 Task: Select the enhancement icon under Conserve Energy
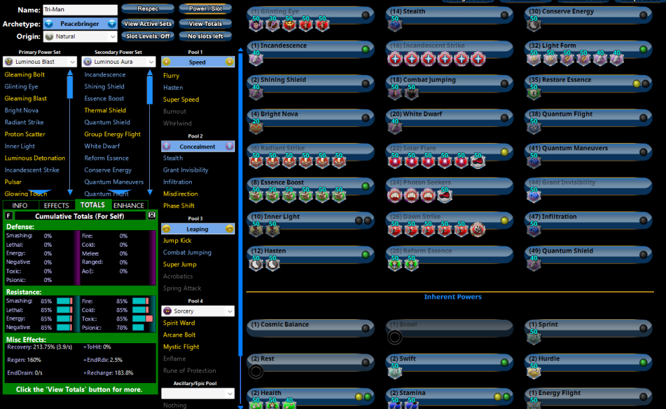(533, 25)
